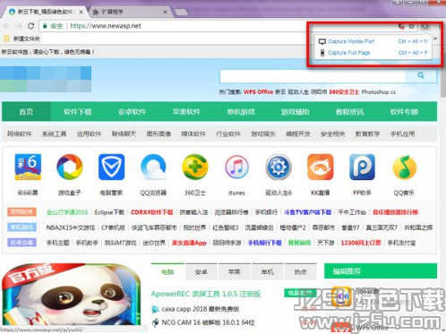Select 系统工具 category link
The image size is (446, 334).
point(55,134)
